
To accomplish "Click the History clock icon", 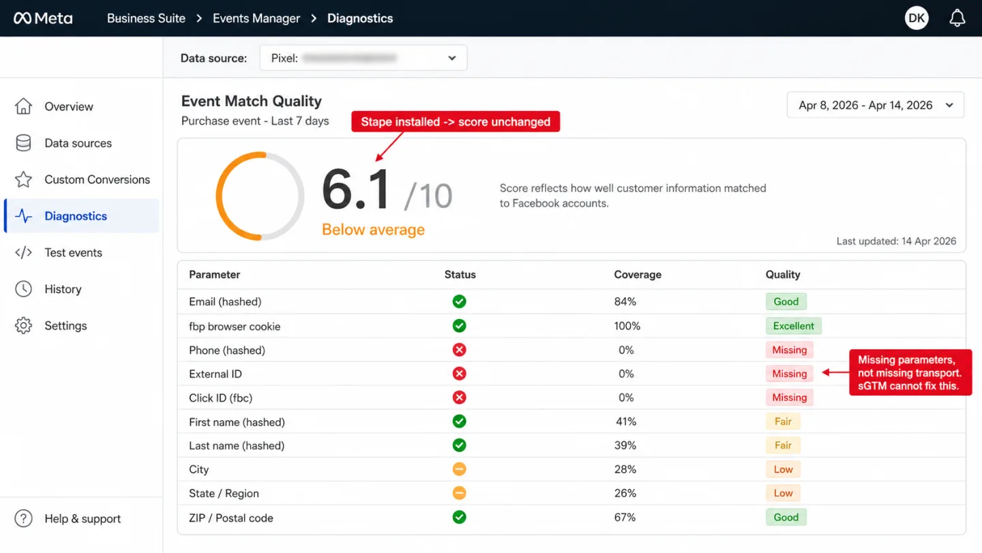I will tap(24, 289).
